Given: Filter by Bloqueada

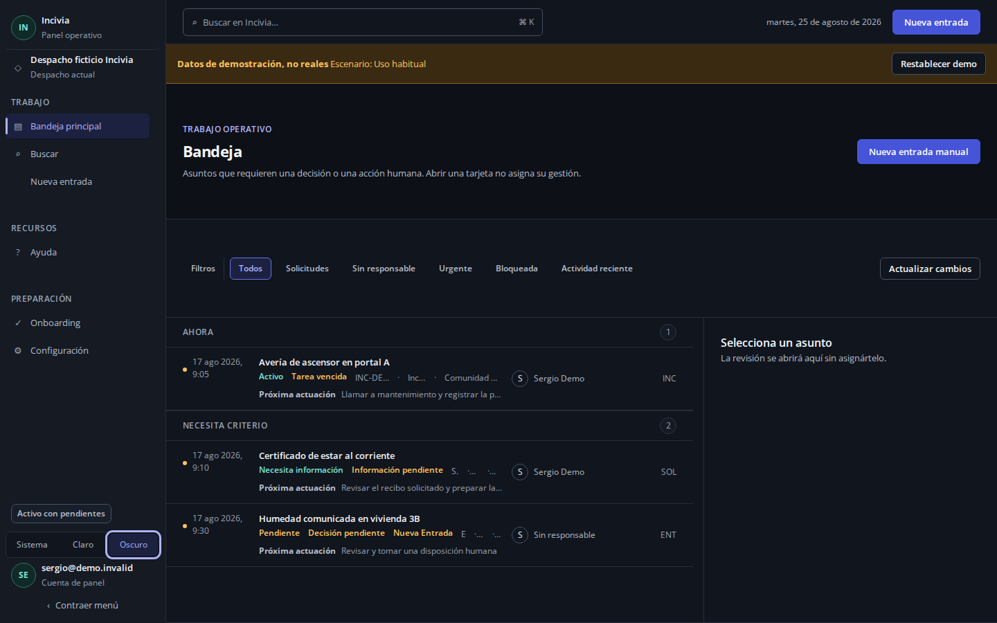Looking at the screenshot, I should click(517, 269).
